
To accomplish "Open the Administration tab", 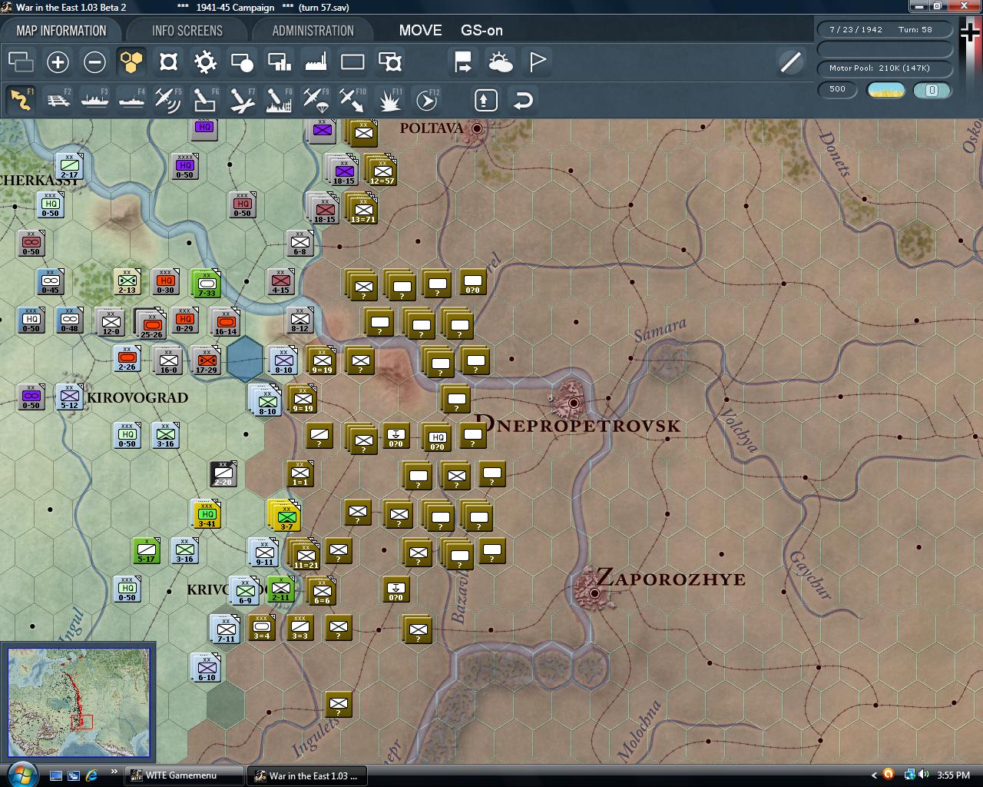I will coord(313,31).
